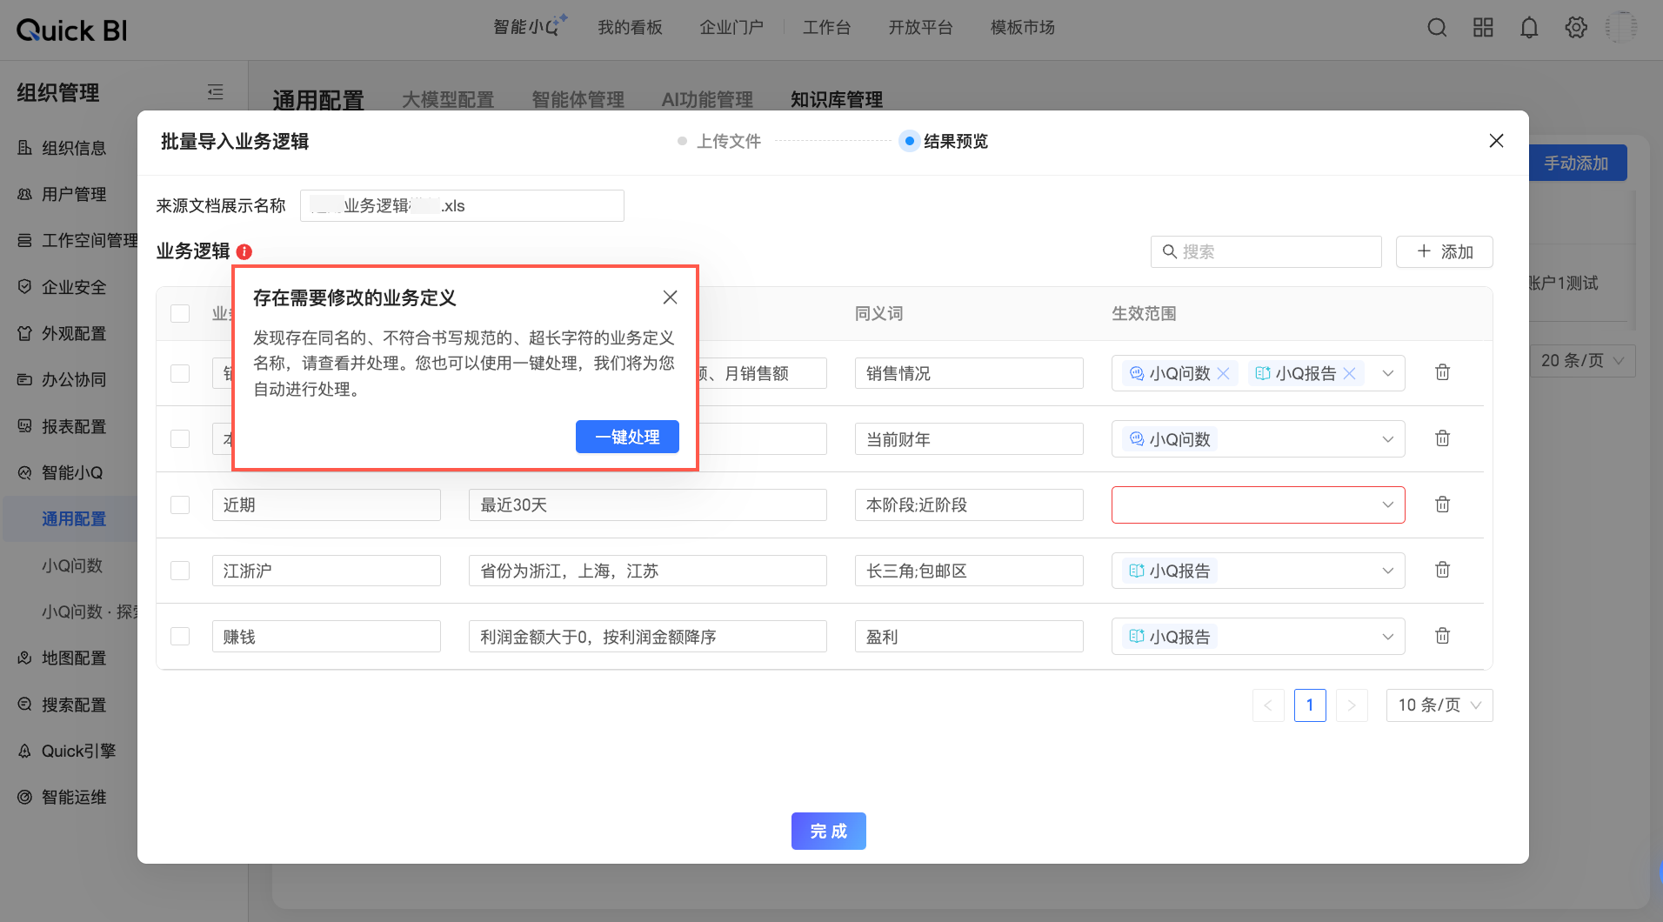
Task: Select page 1 in pagination
Action: pyautogui.click(x=1310, y=705)
